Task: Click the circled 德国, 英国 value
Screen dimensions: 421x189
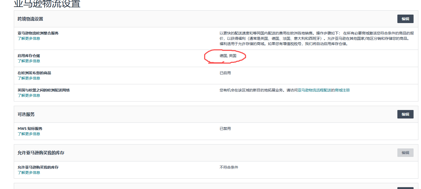Action: (228, 56)
